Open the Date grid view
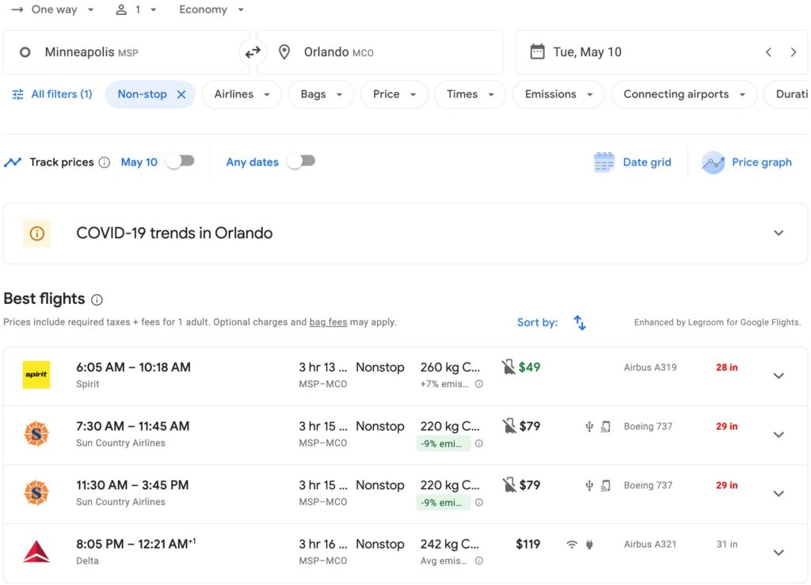This screenshot has height=585, width=811. [x=632, y=162]
